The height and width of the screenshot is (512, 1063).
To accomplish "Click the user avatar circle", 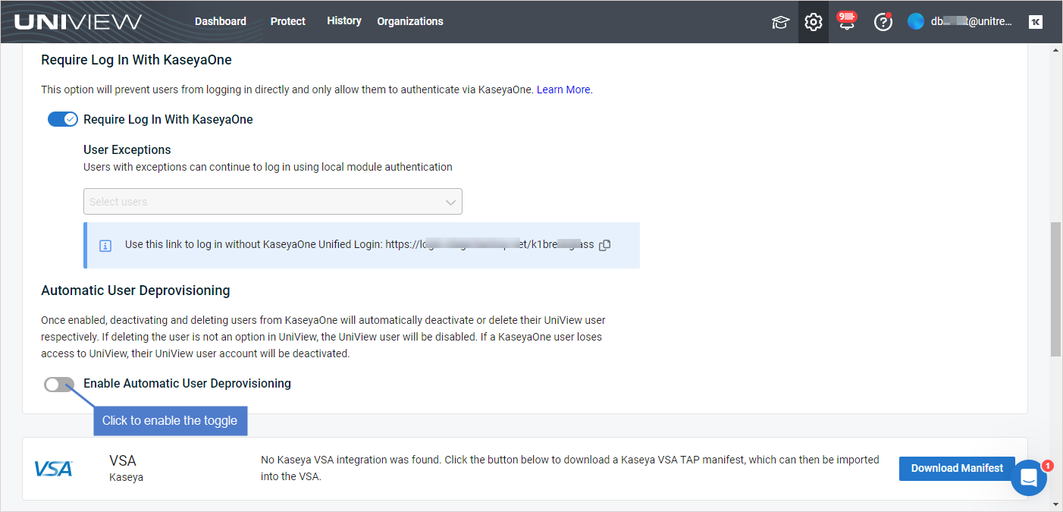I will [x=916, y=22].
